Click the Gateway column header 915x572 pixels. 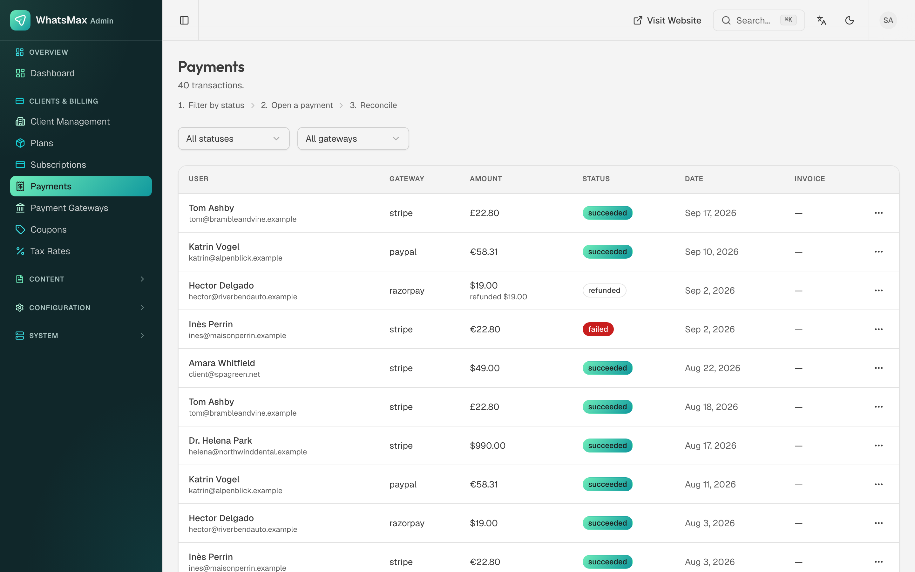pos(406,179)
